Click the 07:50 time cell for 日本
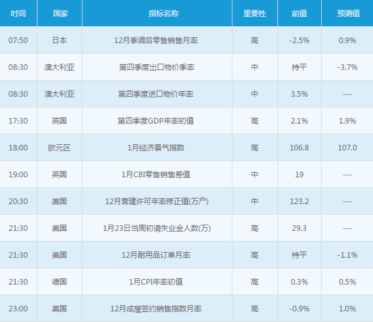The height and width of the screenshot is (322, 373). (x=18, y=40)
